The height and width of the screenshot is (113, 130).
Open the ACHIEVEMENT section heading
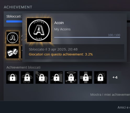18,7
